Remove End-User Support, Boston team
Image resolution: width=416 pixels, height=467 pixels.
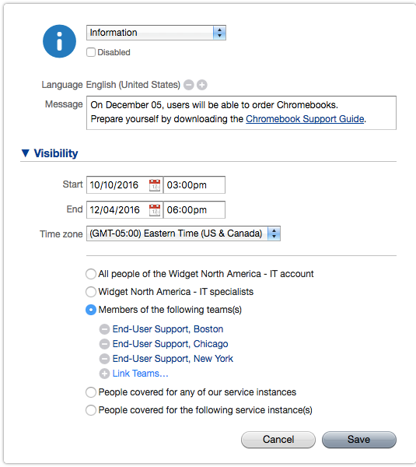tap(104, 329)
